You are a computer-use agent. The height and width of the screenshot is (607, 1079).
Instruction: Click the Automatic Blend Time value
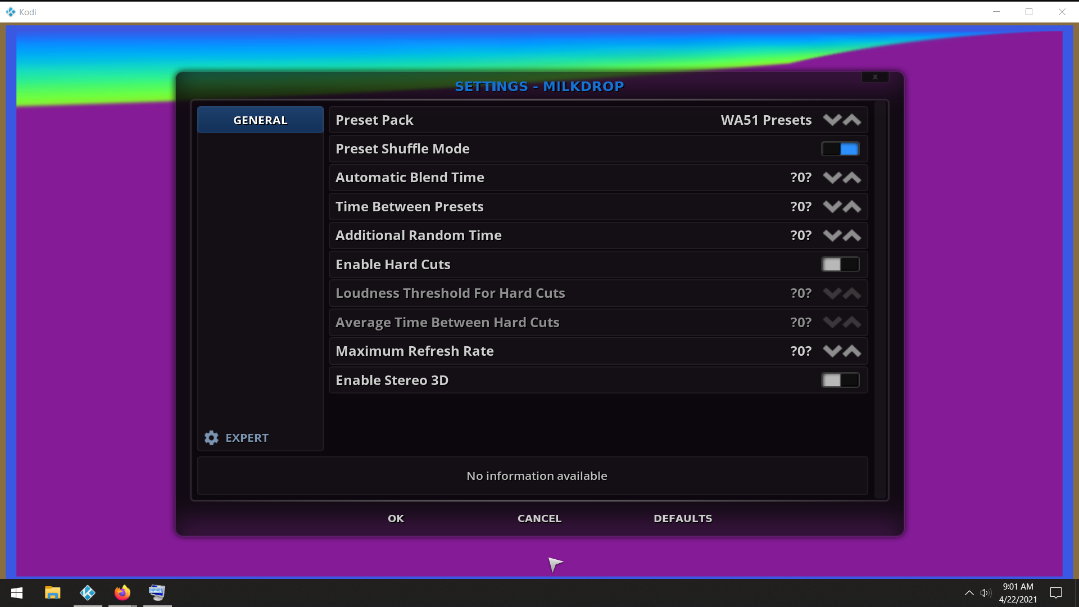tap(801, 178)
